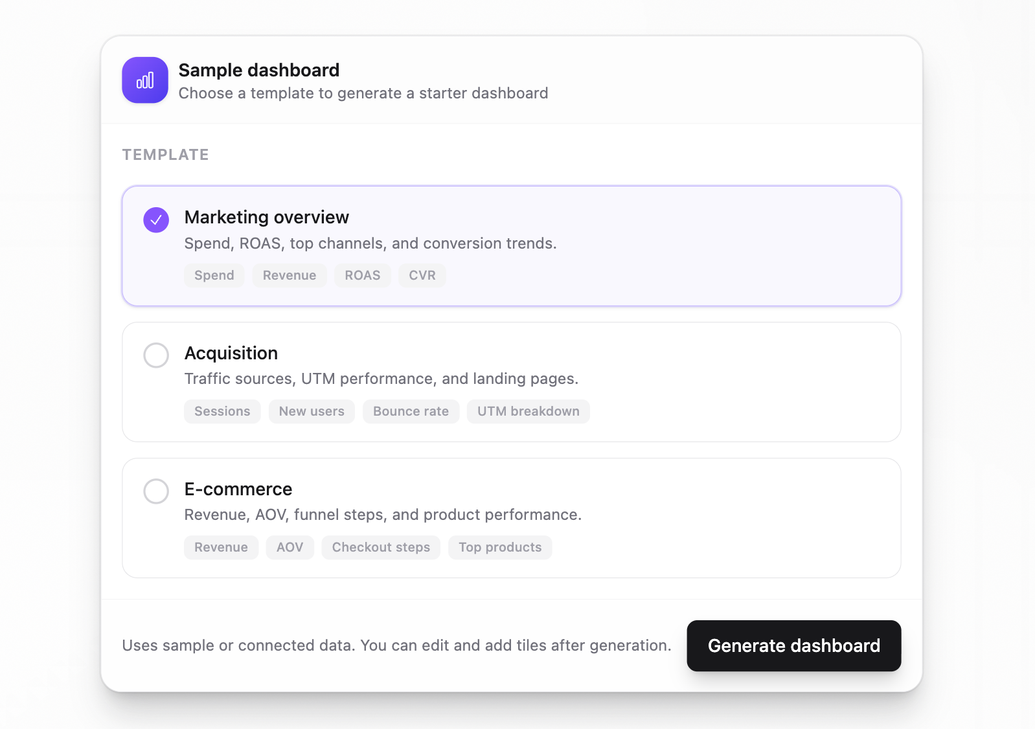Click the Bounce rate tag

click(411, 411)
